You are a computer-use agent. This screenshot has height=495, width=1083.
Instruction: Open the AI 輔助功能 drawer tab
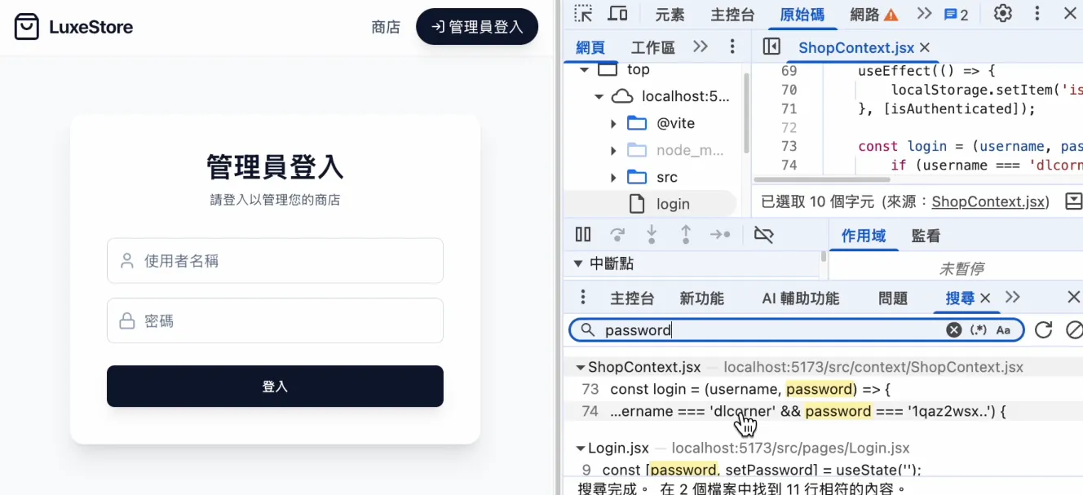pos(801,298)
